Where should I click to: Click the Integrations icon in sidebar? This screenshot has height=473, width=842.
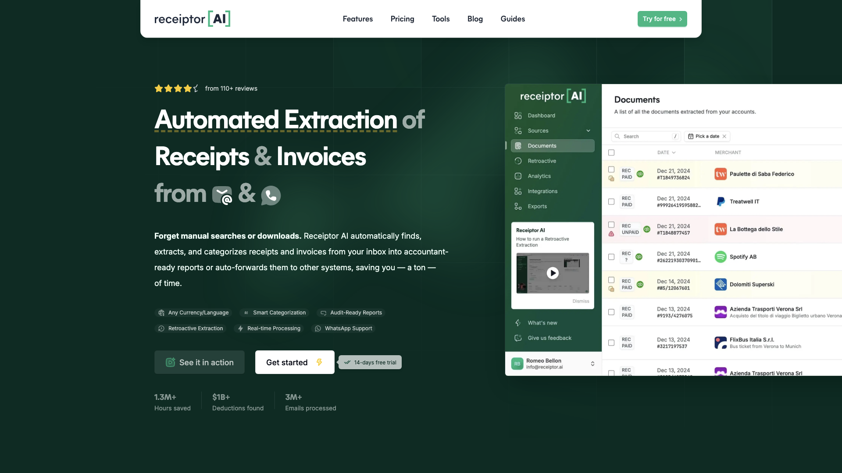pos(518,191)
